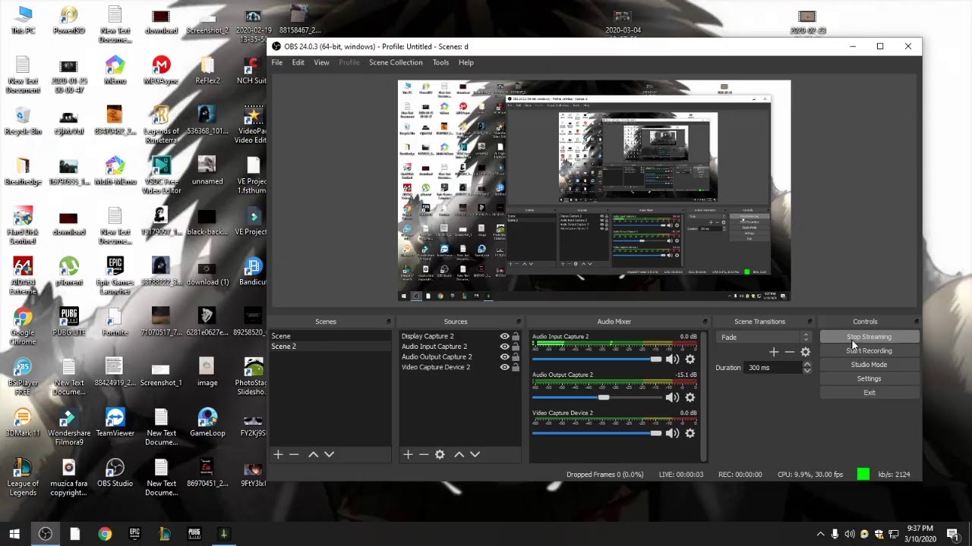The image size is (972, 546).
Task: Increase or decrease transition Duration stepper
Action: [806, 368]
